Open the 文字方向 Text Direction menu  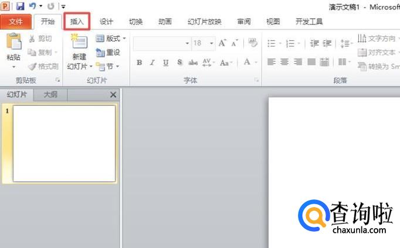pyautogui.click(x=378, y=39)
